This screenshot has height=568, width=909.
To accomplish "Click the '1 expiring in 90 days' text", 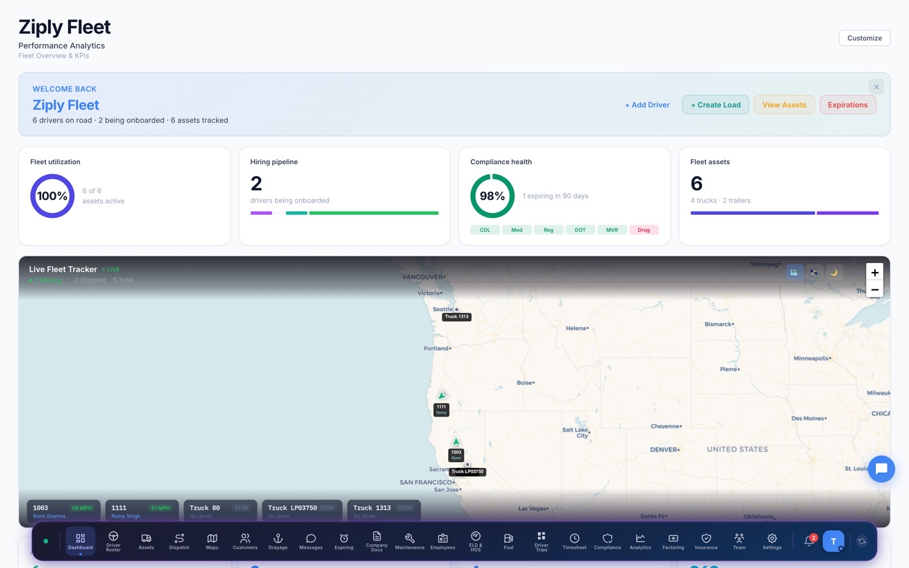I will point(555,196).
